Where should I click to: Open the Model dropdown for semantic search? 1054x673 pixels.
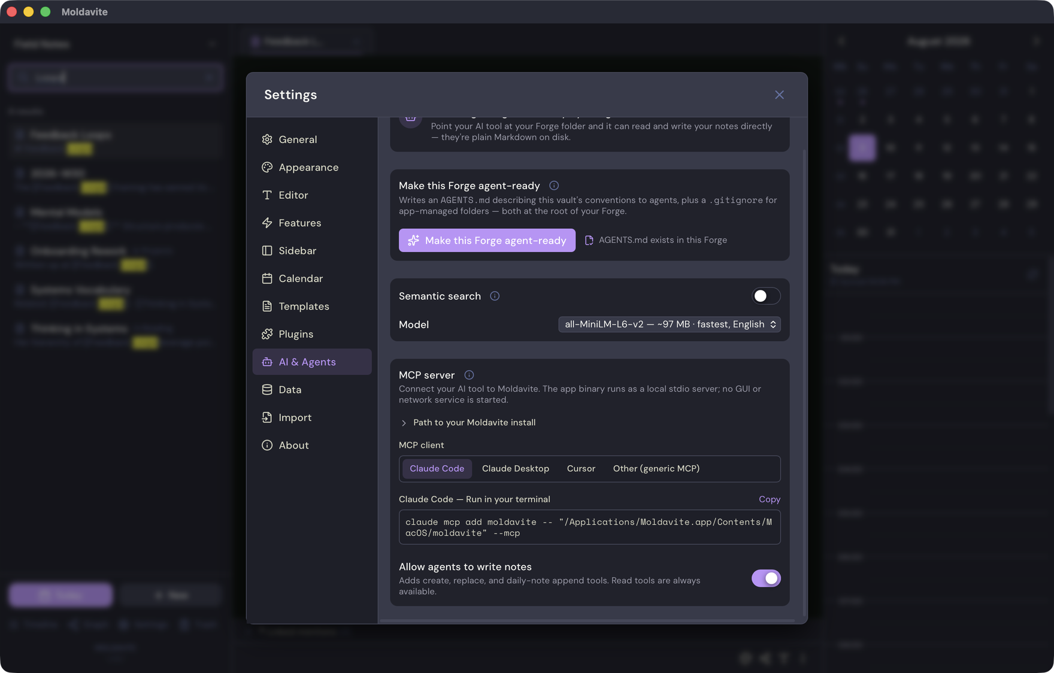coord(670,325)
